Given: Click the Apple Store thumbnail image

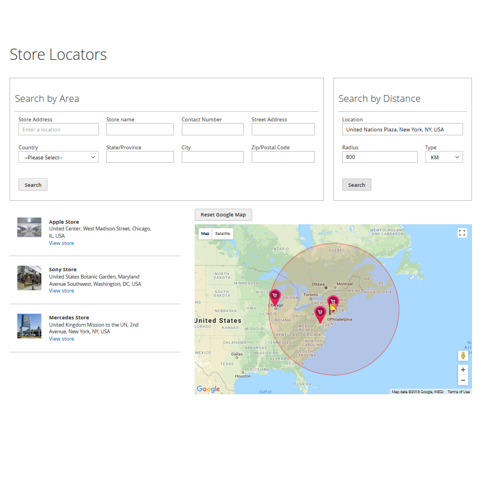Looking at the screenshot, I should (29, 227).
